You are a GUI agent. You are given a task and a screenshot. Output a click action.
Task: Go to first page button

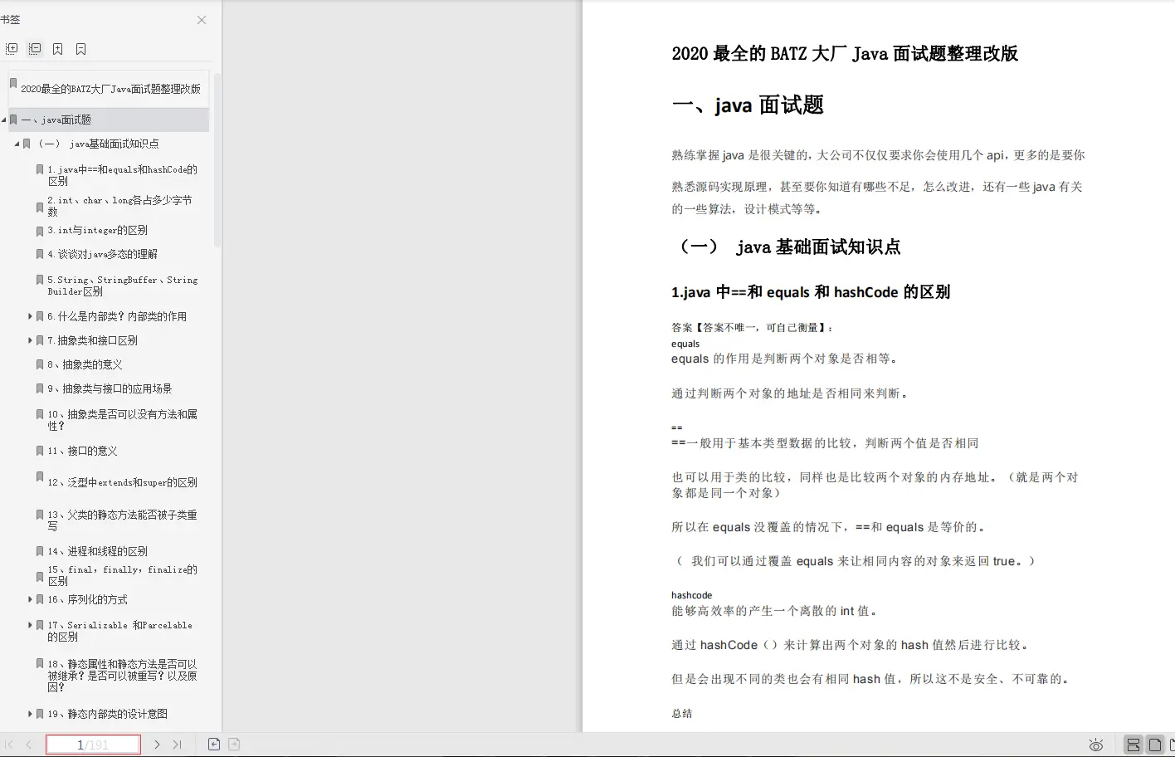(x=9, y=745)
